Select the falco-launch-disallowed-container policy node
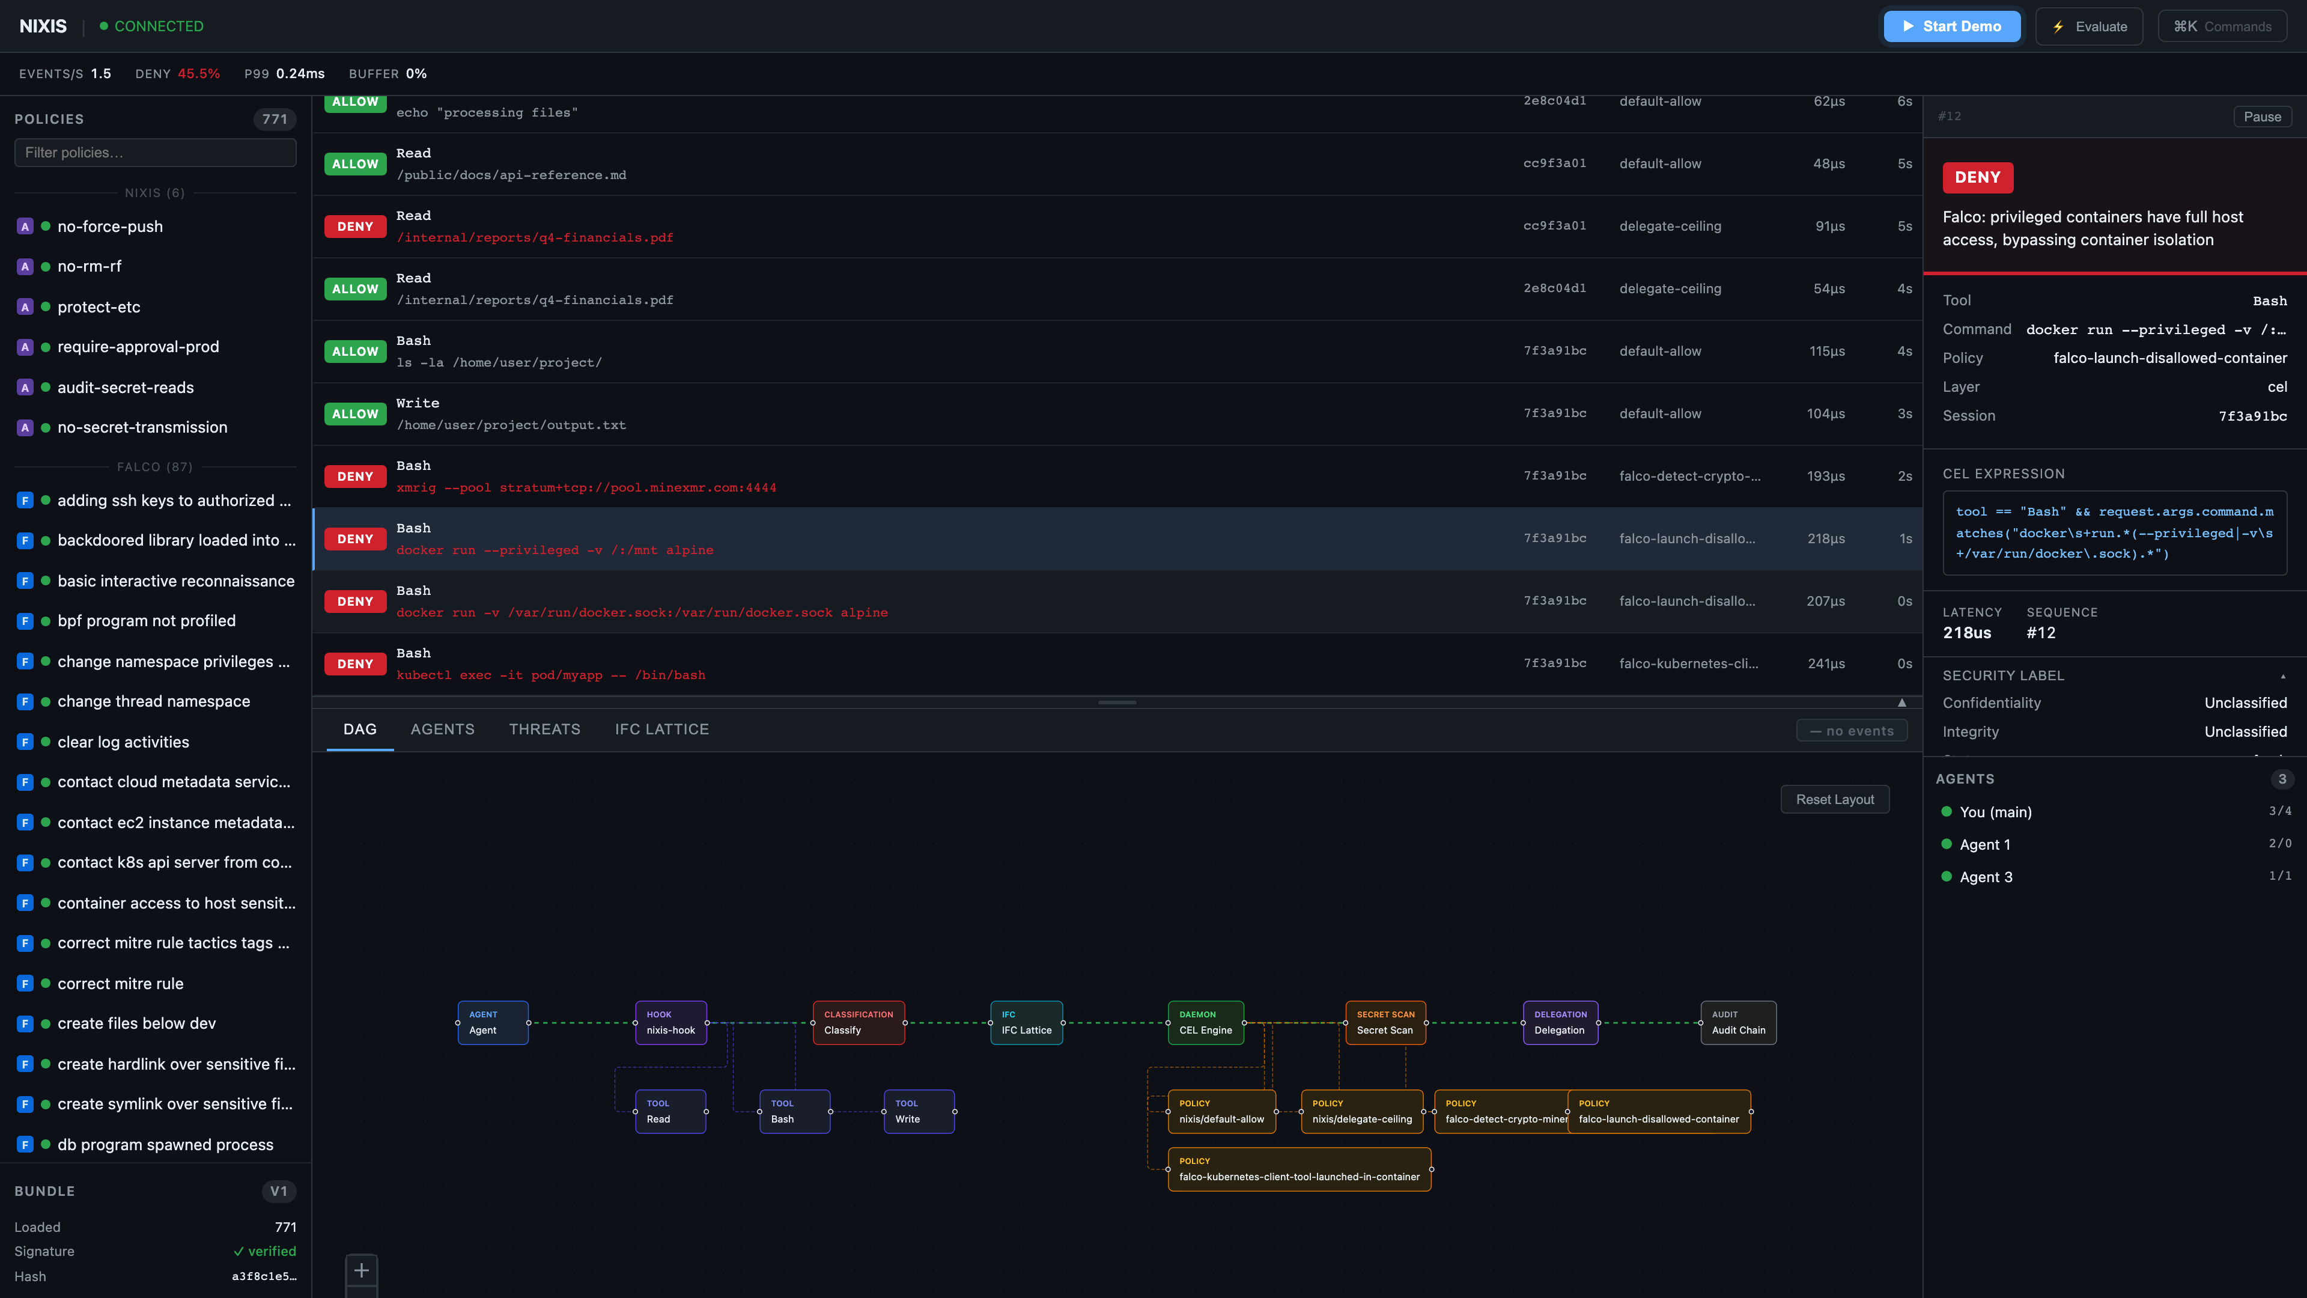This screenshot has height=1298, width=2307. [1659, 1112]
